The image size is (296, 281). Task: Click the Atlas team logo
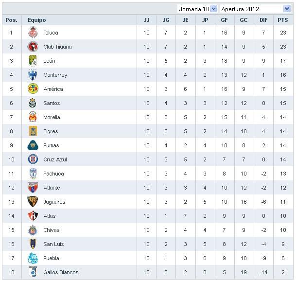coord(33,216)
